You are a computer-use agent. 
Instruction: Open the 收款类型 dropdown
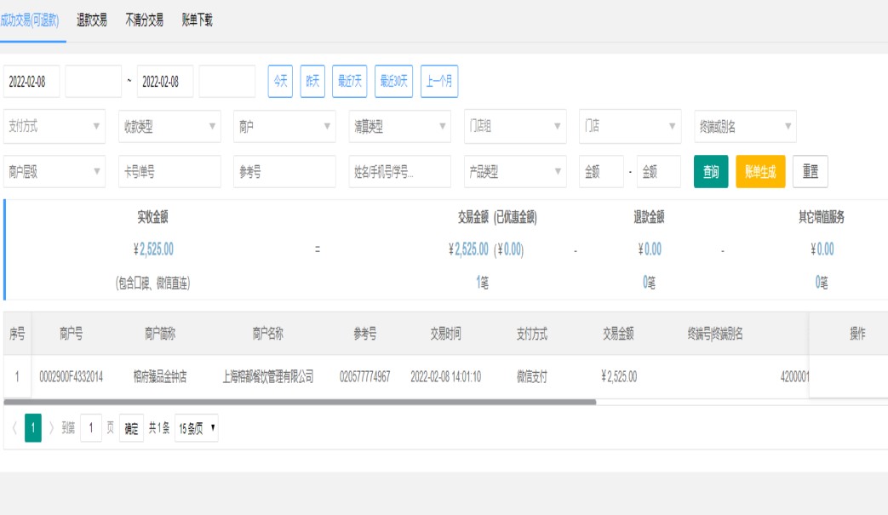point(169,127)
